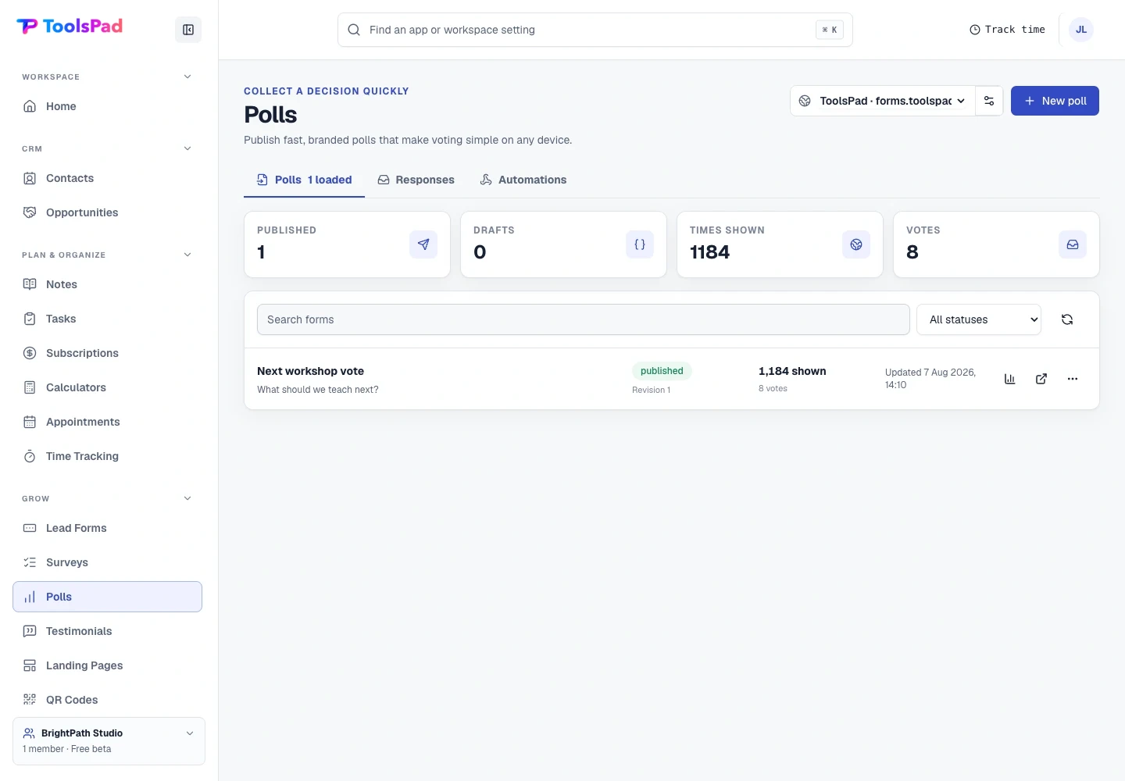This screenshot has width=1125, height=781.
Task: Open Landing Pages page
Action: coord(107,665)
